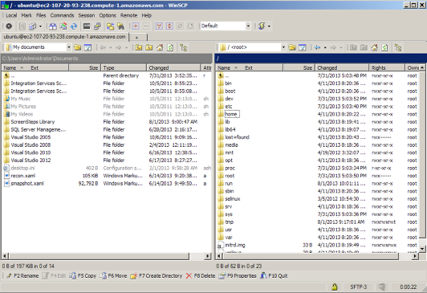Click SFTP-3 protocol in status bar
427x293 pixels.
tap(358, 287)
